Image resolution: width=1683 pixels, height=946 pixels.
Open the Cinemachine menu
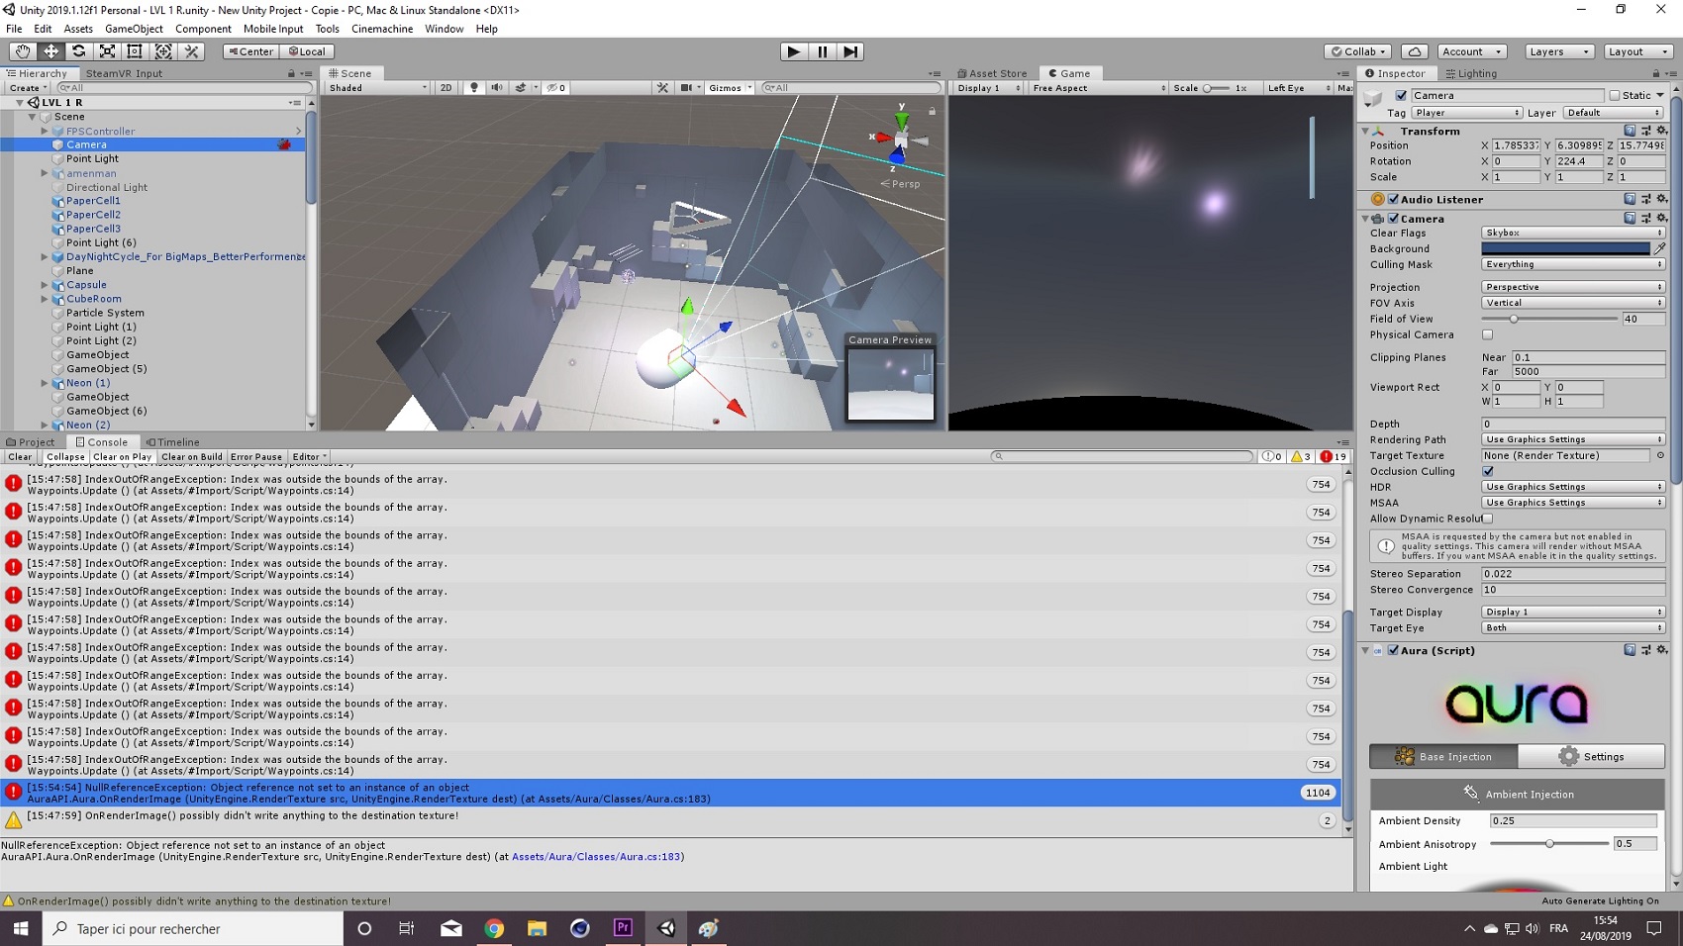coord(382,29)
